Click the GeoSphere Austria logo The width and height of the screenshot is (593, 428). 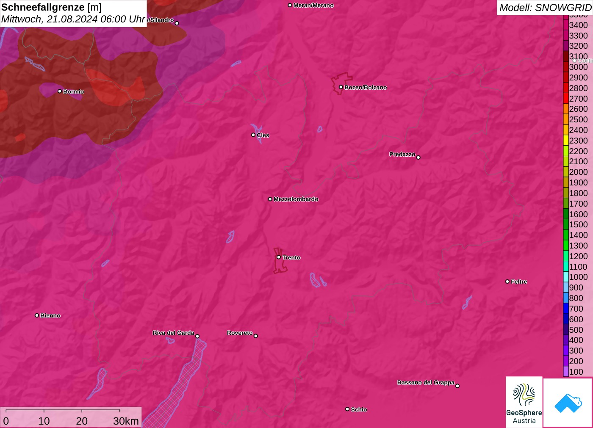point(524,402)
